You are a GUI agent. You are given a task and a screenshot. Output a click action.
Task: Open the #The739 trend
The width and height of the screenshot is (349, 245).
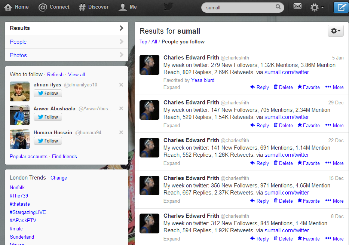pyautogui.click(x=19, y=196)
